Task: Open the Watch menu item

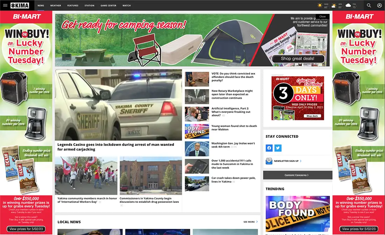Action: [x=126, y=5]
